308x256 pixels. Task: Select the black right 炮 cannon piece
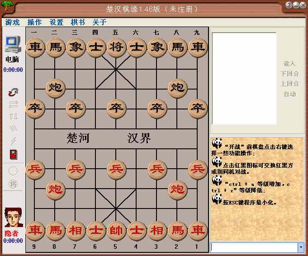pyautogui.click(x=177, y=87)
